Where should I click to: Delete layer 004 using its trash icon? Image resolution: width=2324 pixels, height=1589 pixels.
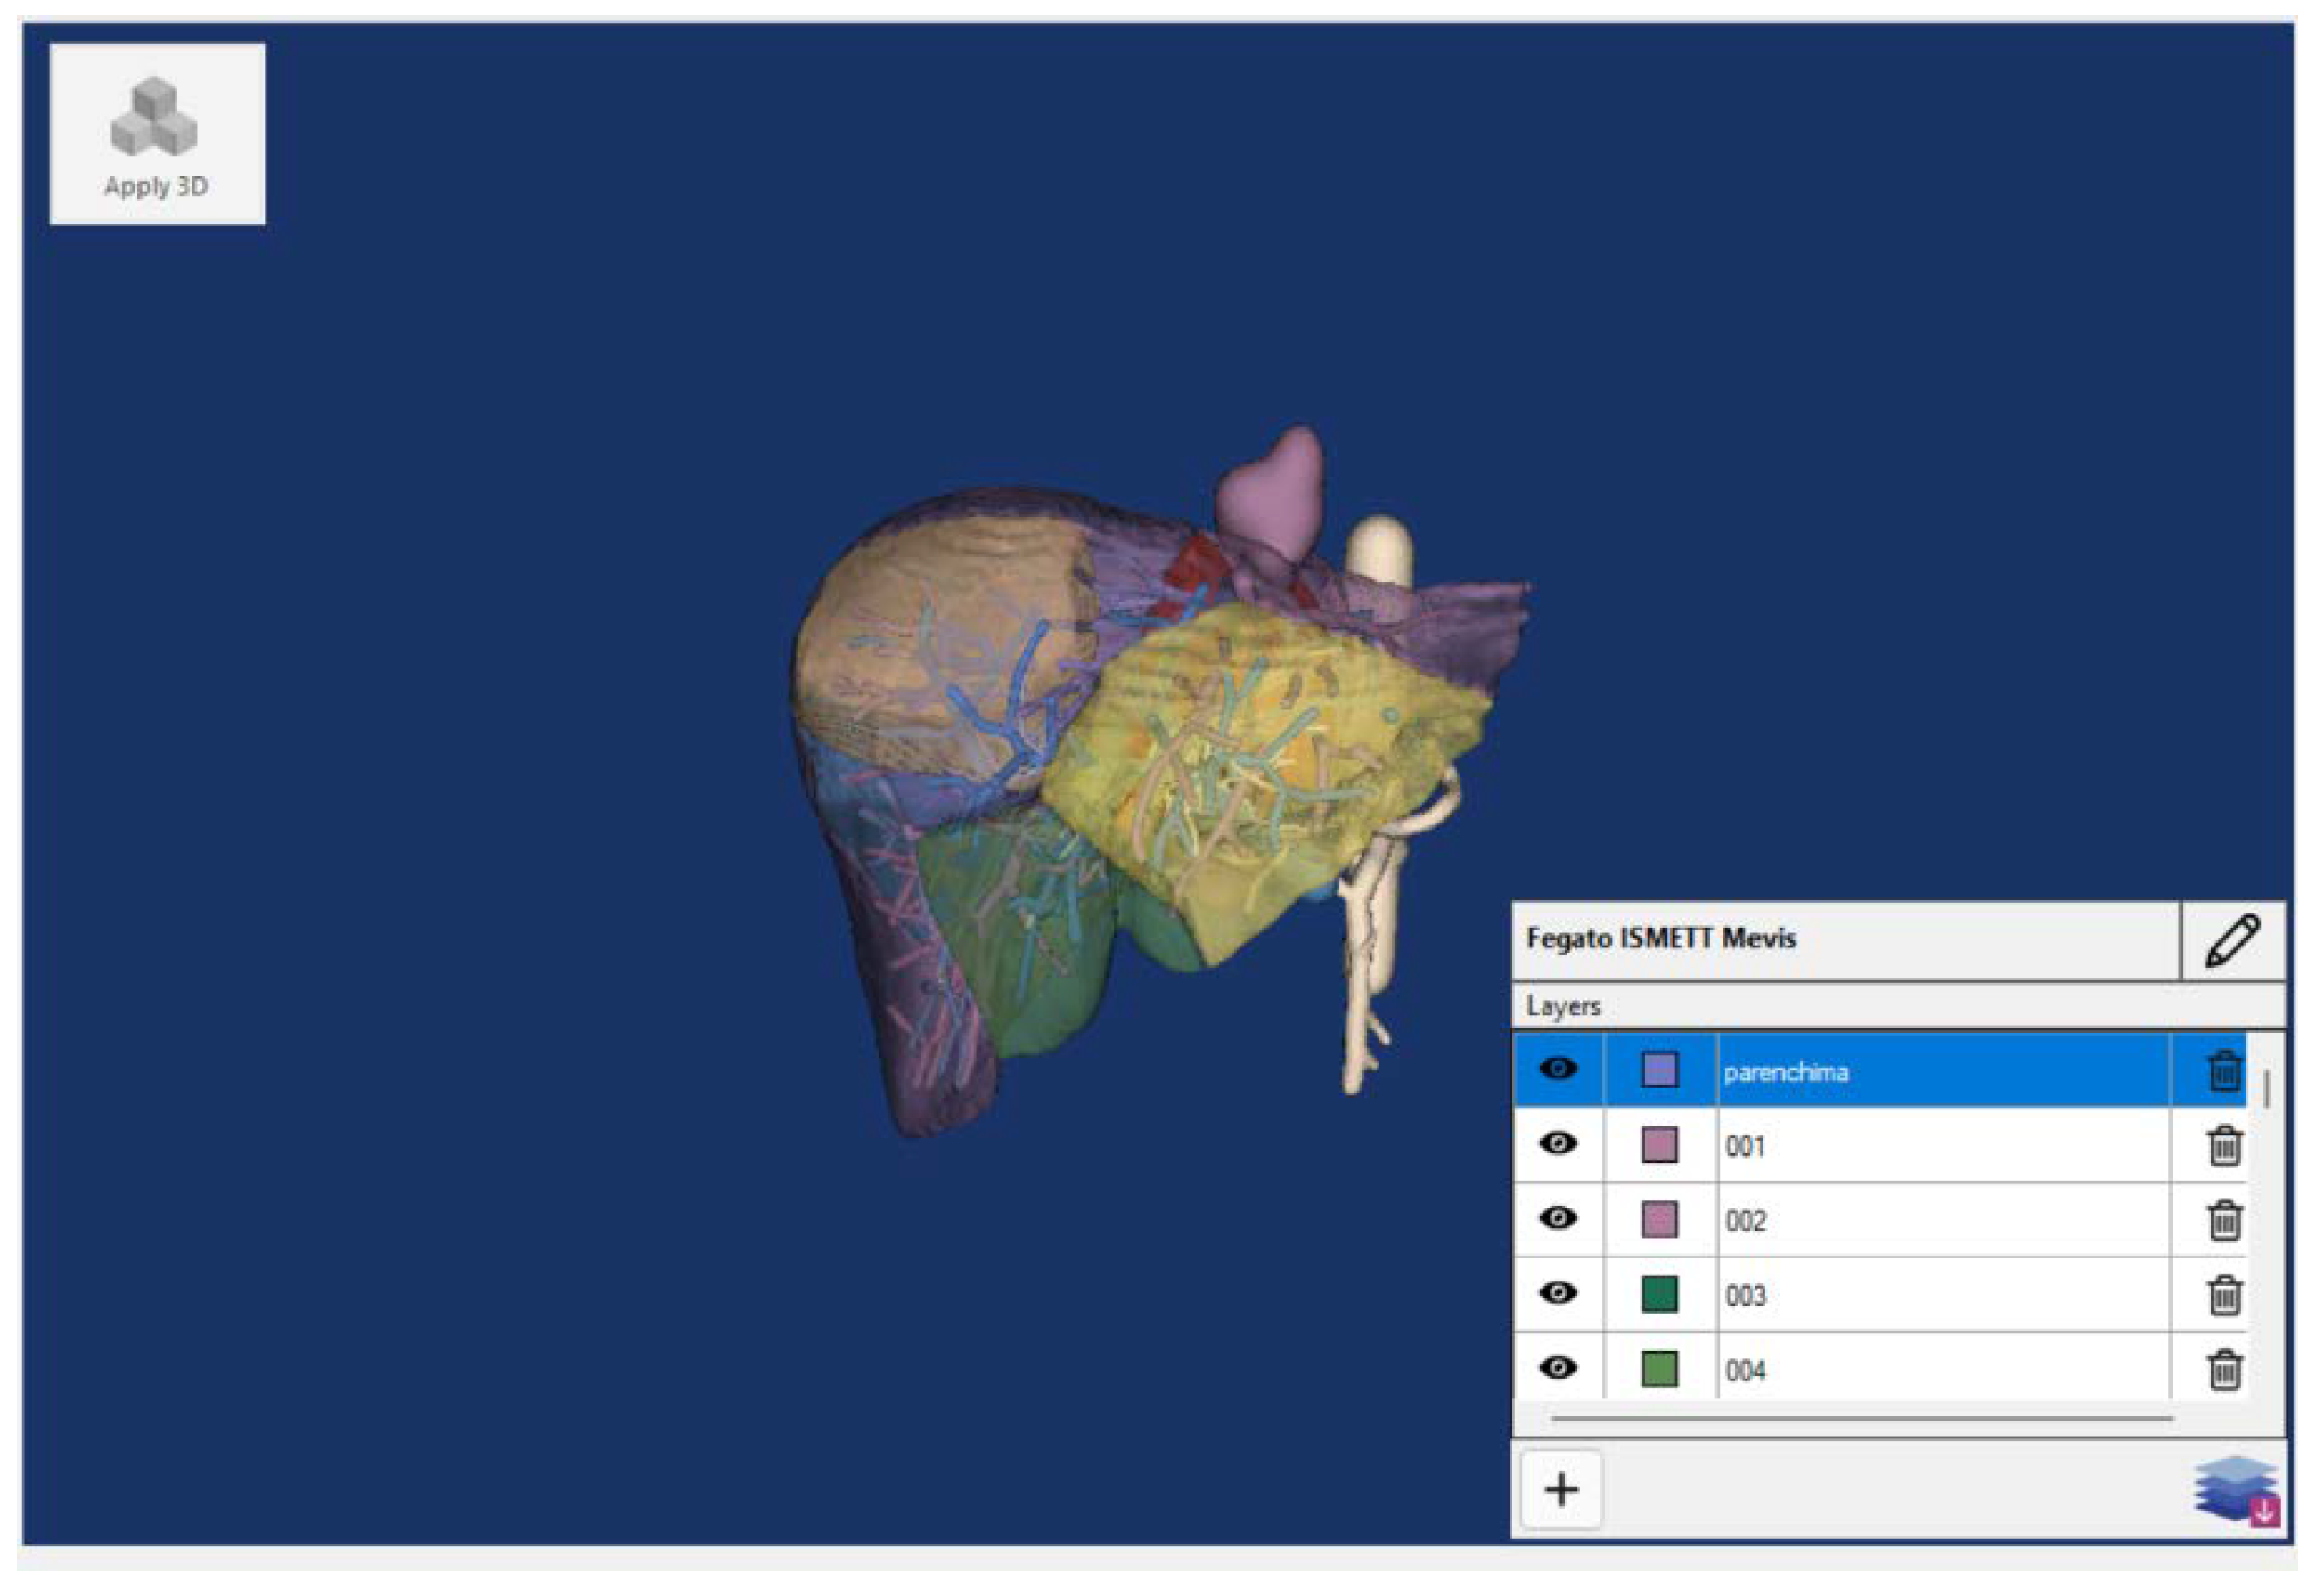tap(2223, 1370)
